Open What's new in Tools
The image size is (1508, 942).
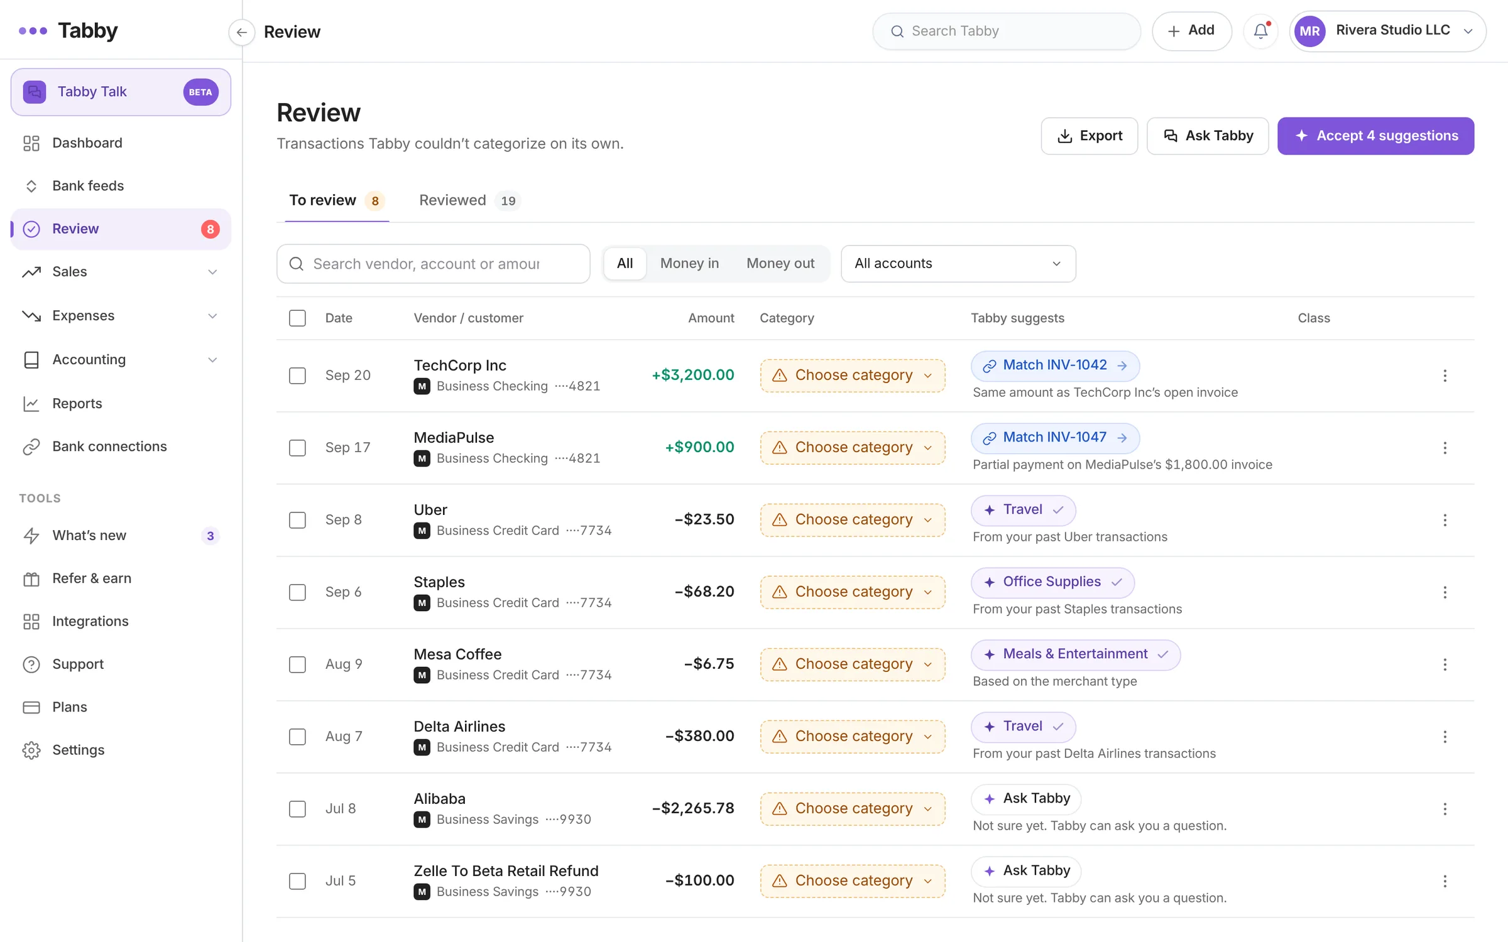(121, 536)
